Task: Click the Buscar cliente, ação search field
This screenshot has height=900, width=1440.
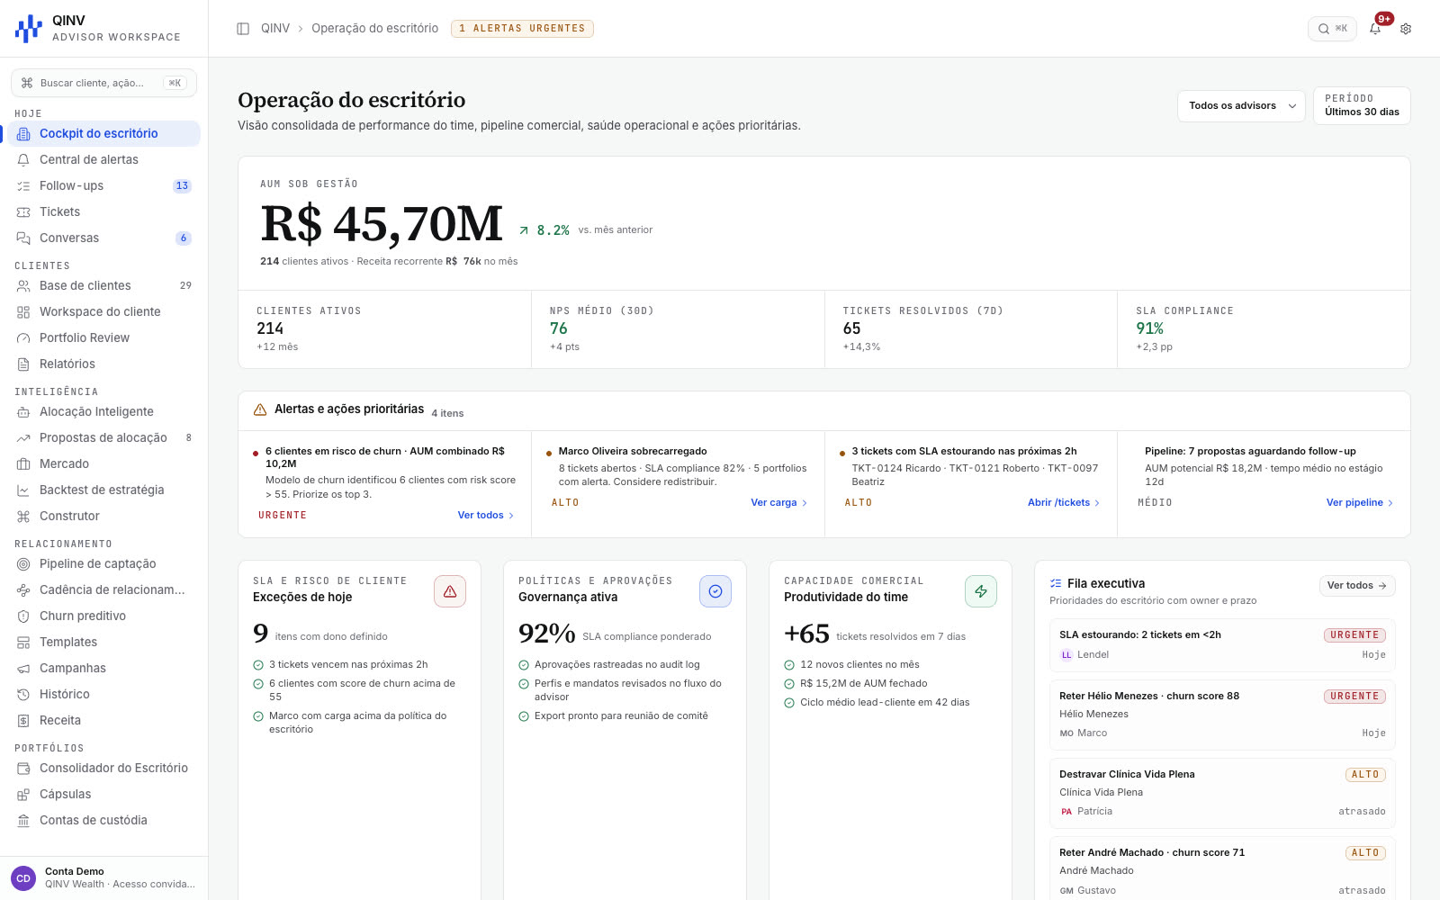Action: tap(103, 83)
